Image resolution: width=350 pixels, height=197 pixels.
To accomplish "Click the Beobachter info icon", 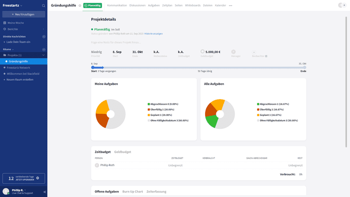I will 266,56.
